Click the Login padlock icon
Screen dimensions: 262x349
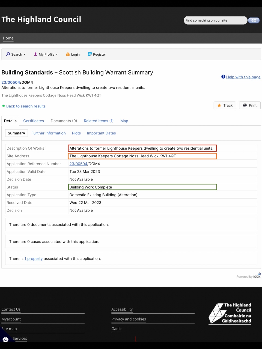[x=68, y=54]
